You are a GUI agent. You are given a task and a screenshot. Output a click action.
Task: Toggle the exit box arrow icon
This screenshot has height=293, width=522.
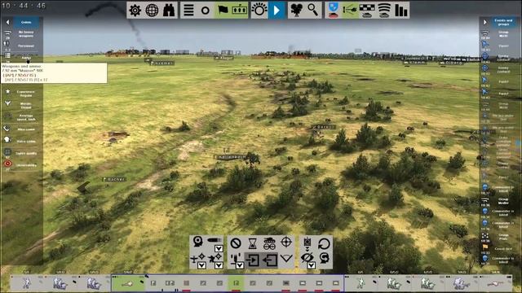[x=270, y=260]
